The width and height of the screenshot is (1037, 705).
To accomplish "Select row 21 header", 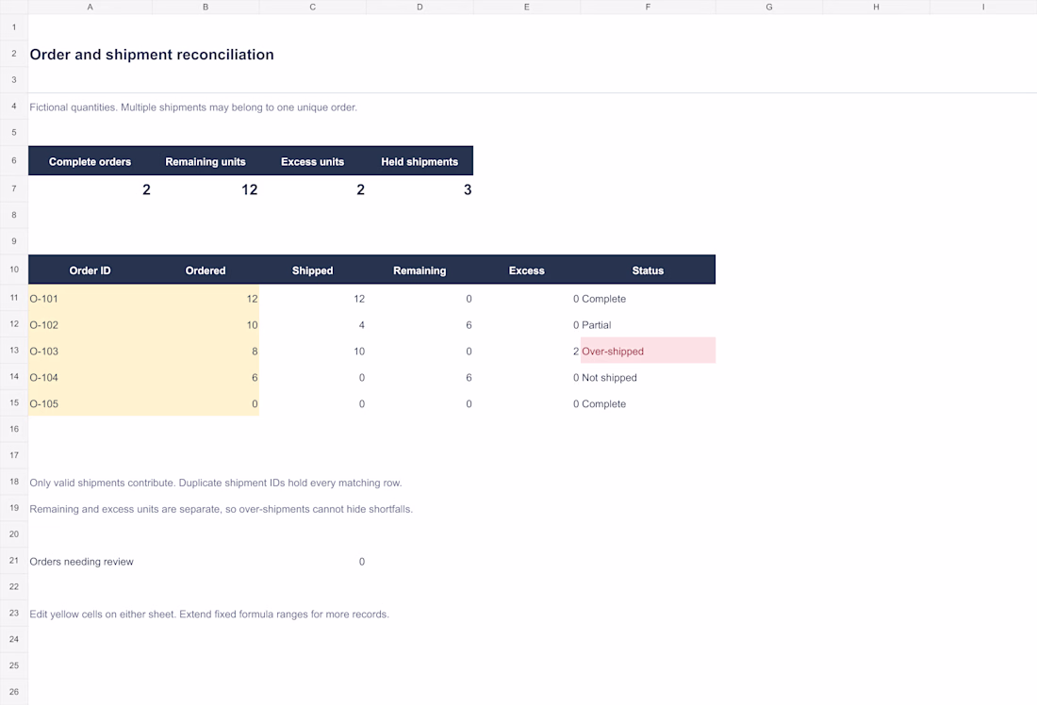I will (x=14, y=560).
